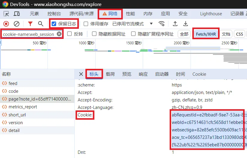Switch to 预览 Preview tab
Viewport: 247px width, 158px height.
pyautogui.click(x=127, y=74)
